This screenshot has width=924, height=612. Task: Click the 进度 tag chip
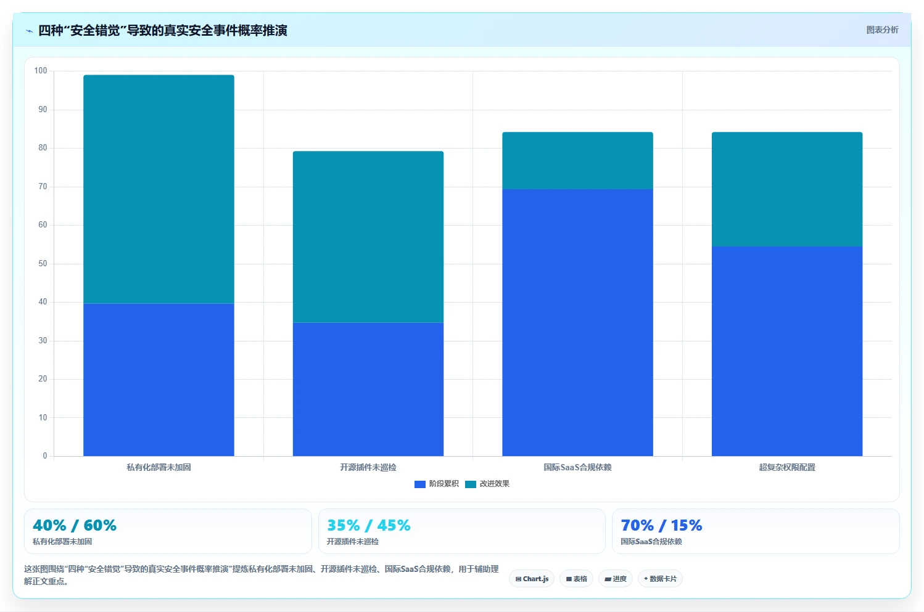tap(616, 579)
